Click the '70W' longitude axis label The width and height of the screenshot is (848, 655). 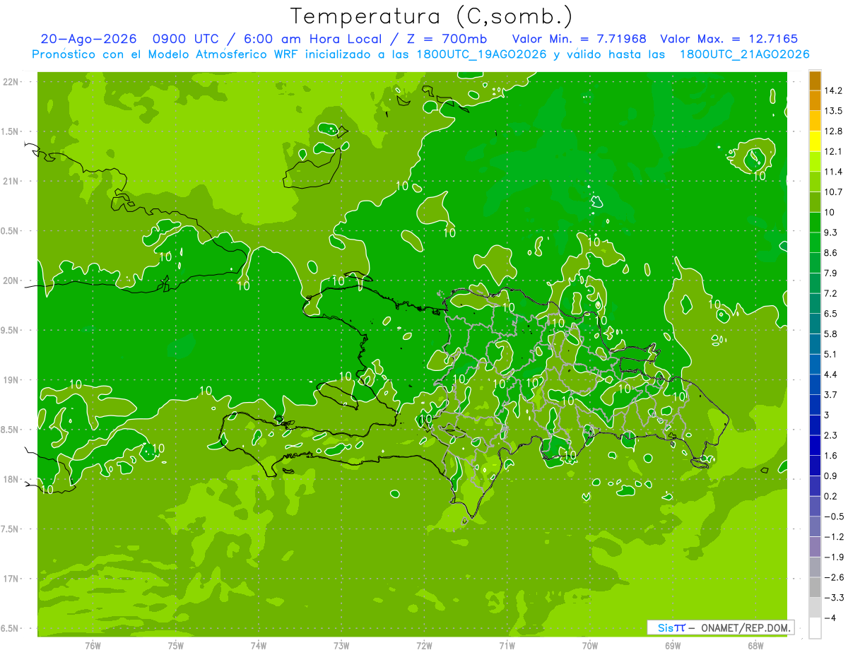590,645
